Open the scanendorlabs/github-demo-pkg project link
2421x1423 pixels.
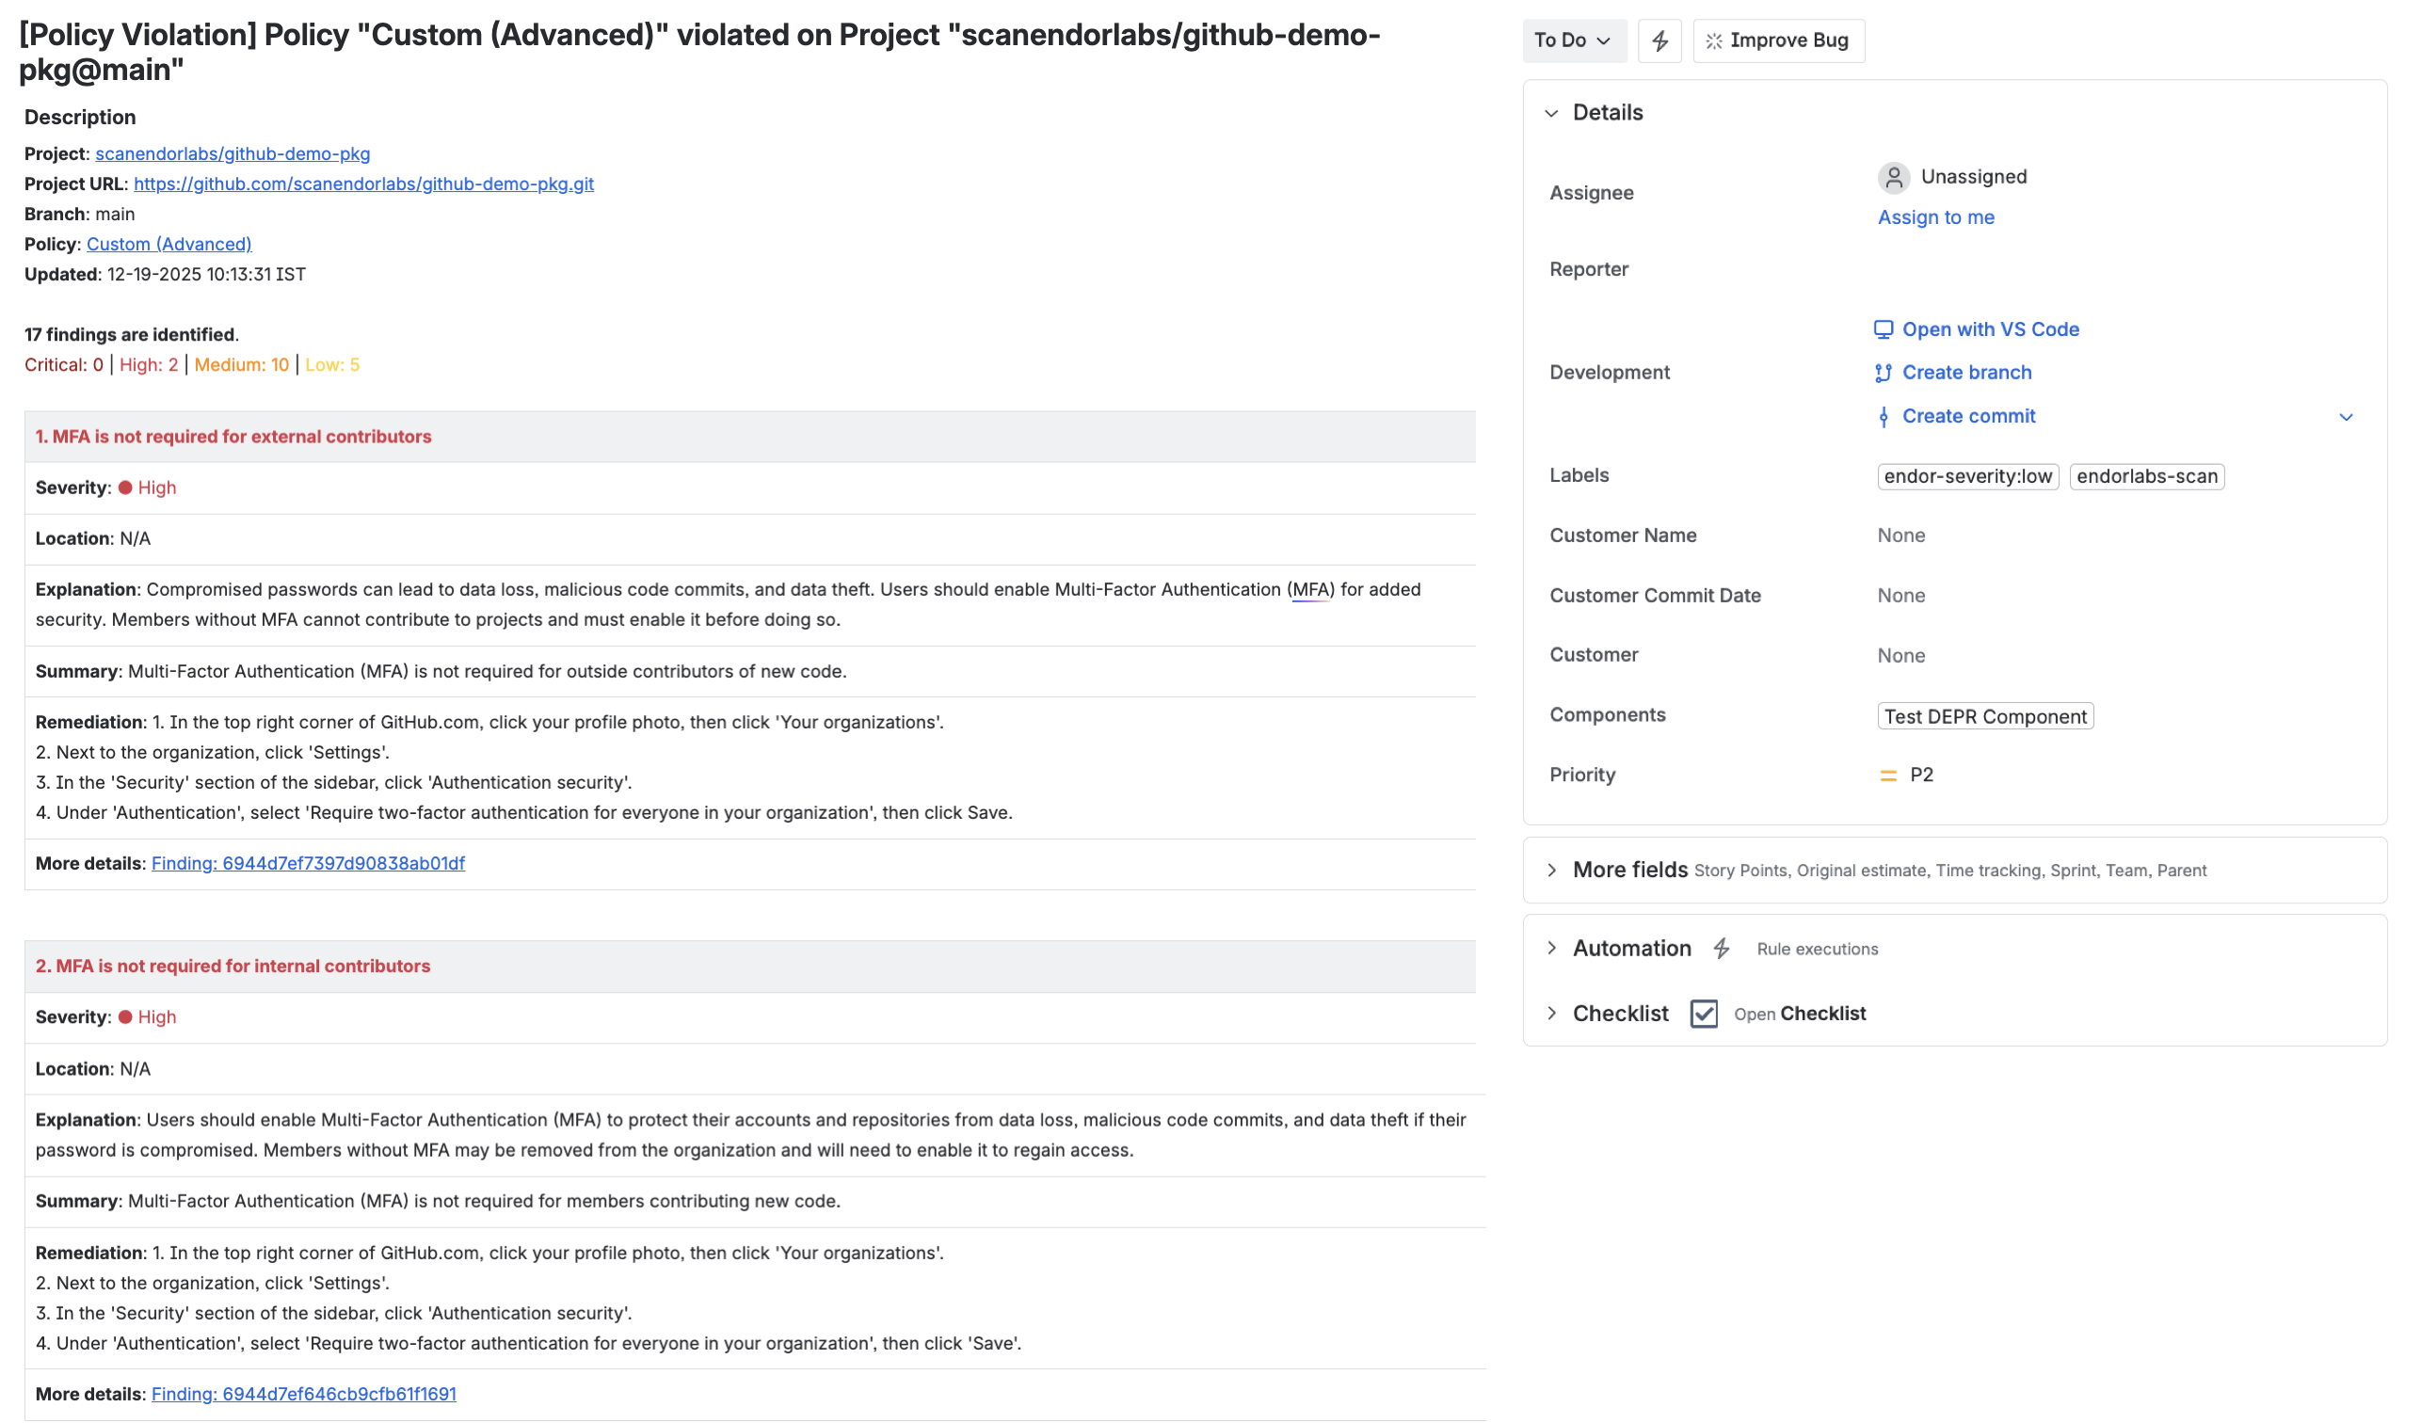(232, 152)
